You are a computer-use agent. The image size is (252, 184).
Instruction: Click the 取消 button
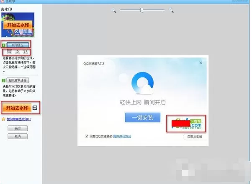point(18,136)
